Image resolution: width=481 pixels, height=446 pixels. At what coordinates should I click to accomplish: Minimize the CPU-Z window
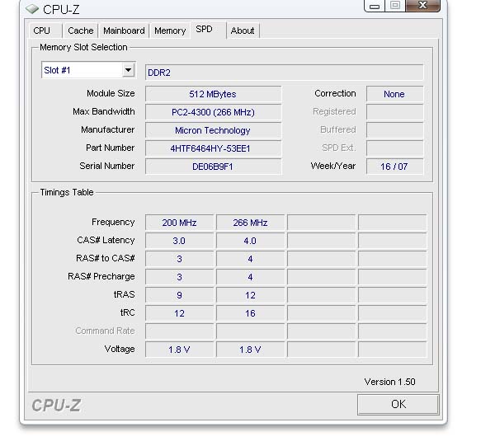click(x=374, y=6)
